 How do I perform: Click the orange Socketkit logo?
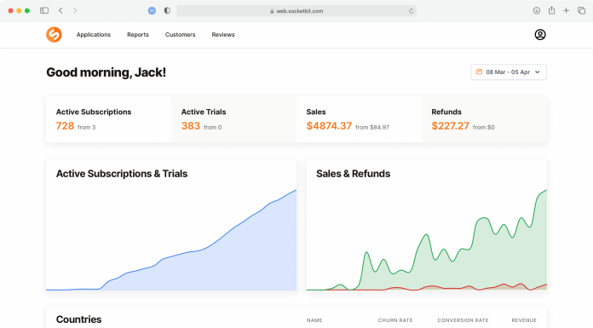[54, 34]
